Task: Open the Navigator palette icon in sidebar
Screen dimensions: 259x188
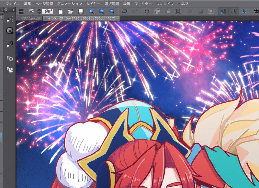Action: pos(10,58)
